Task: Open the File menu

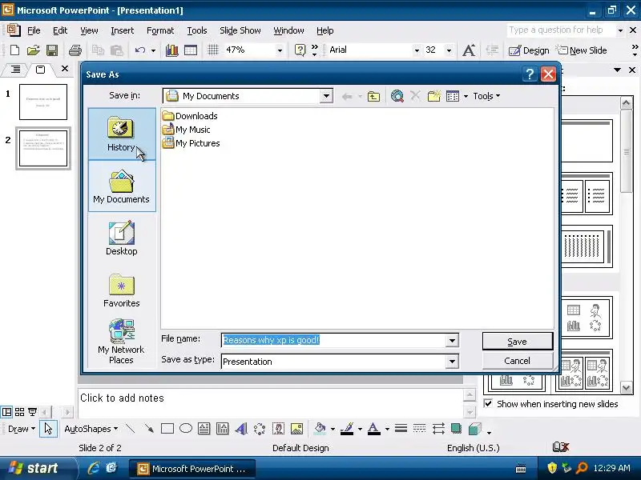Action: pos(34,30)
